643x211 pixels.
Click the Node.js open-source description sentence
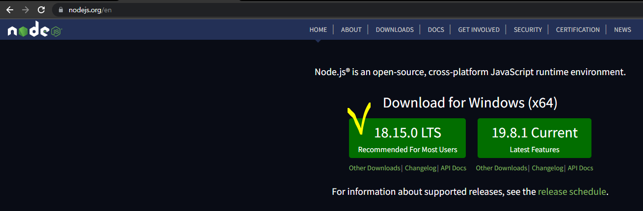coord(470,72)
